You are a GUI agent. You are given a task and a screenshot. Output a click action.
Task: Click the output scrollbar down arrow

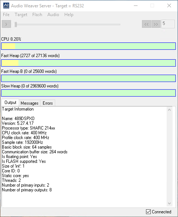point(169,203)
